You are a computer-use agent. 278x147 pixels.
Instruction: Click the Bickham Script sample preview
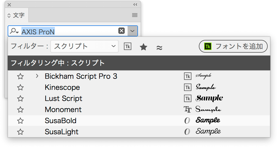pos(204,76)
